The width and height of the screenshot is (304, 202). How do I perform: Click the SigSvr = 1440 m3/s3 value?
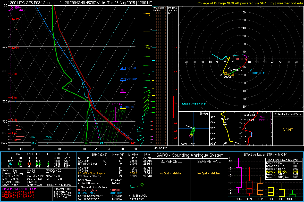click(x=59, y=185)
